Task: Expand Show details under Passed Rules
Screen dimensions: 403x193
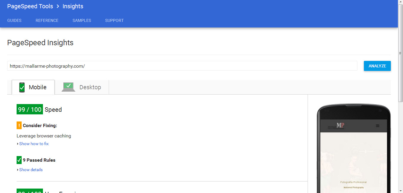Action: coord(31,170)
